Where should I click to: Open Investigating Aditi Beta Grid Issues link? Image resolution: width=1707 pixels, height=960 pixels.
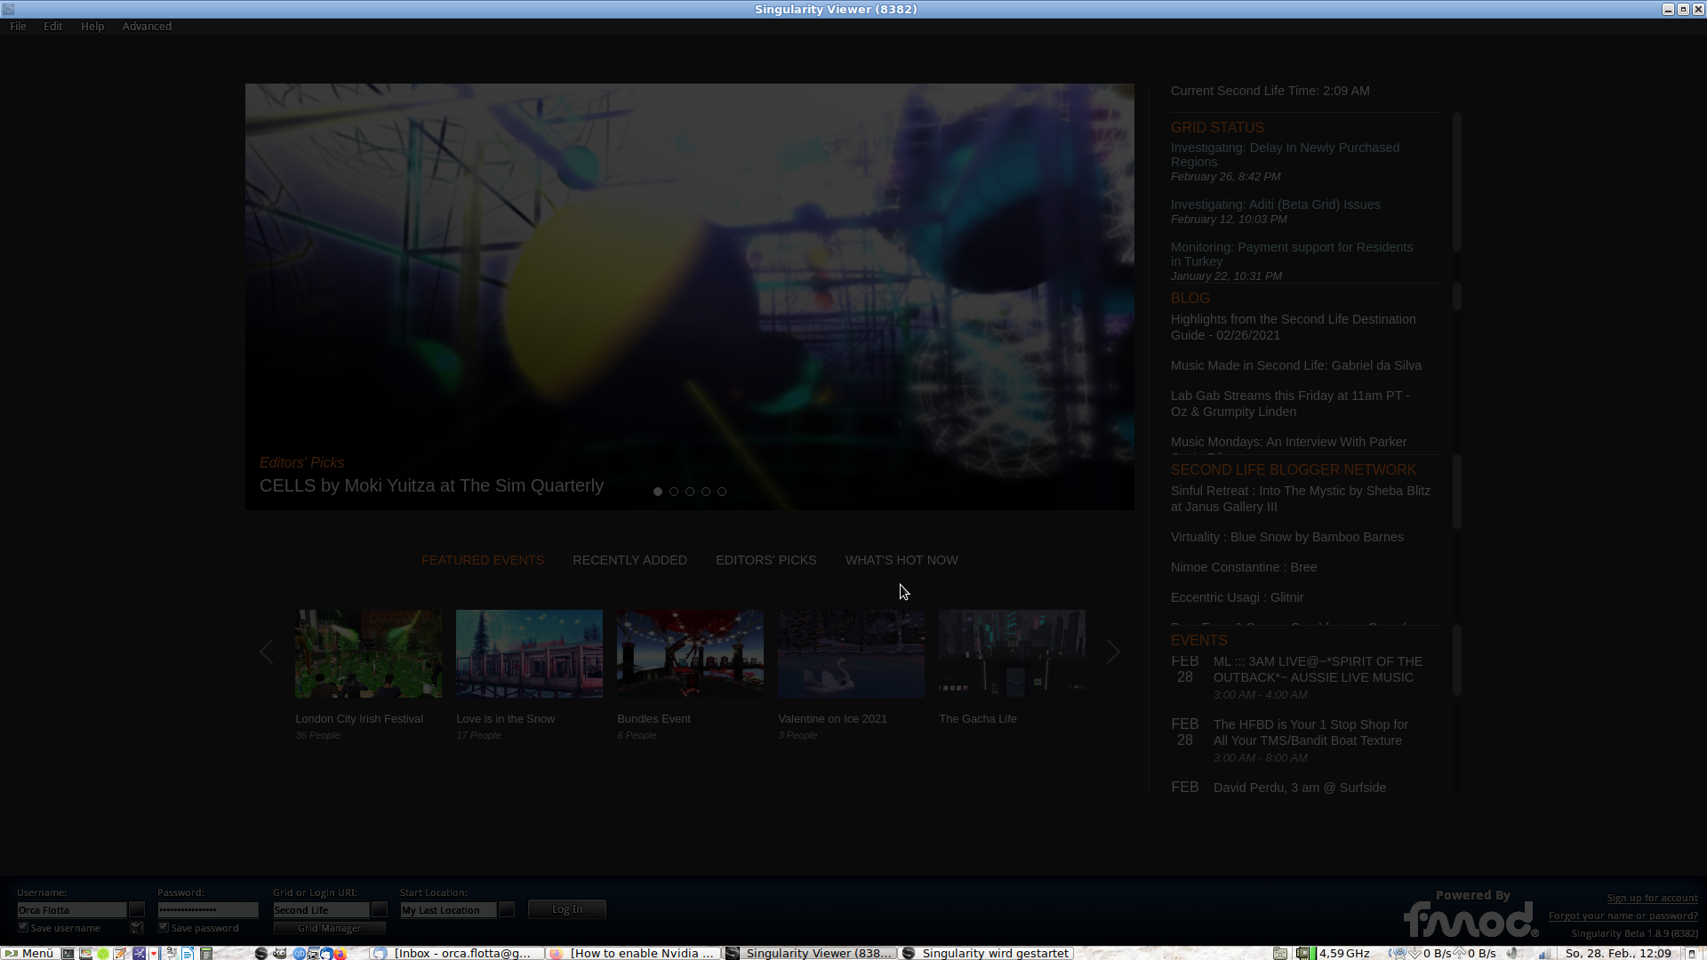point(1275,204)
